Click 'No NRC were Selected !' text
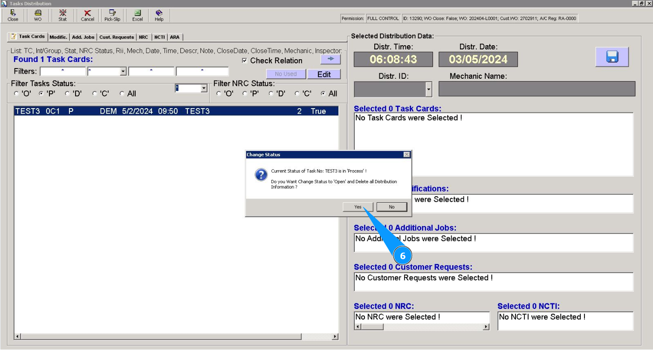The width and height of the screenshot is (653, 350). click(398, 317)
